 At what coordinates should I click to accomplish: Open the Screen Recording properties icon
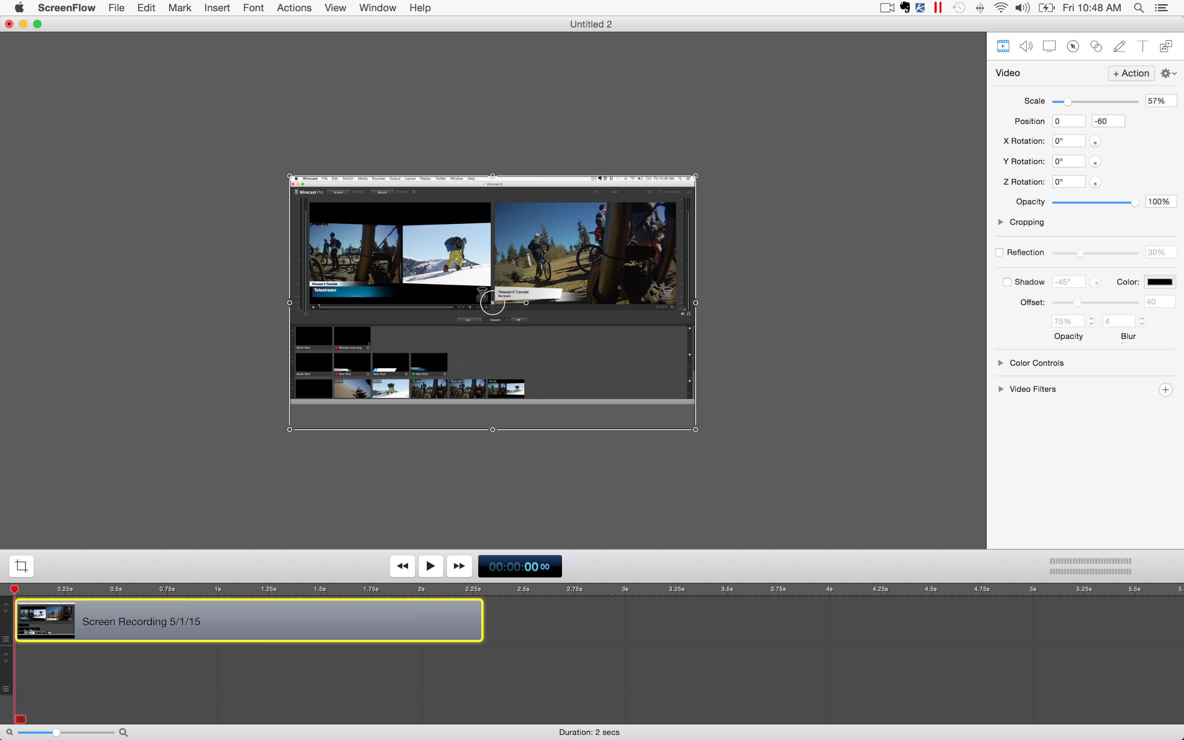tap(1049, 46)
